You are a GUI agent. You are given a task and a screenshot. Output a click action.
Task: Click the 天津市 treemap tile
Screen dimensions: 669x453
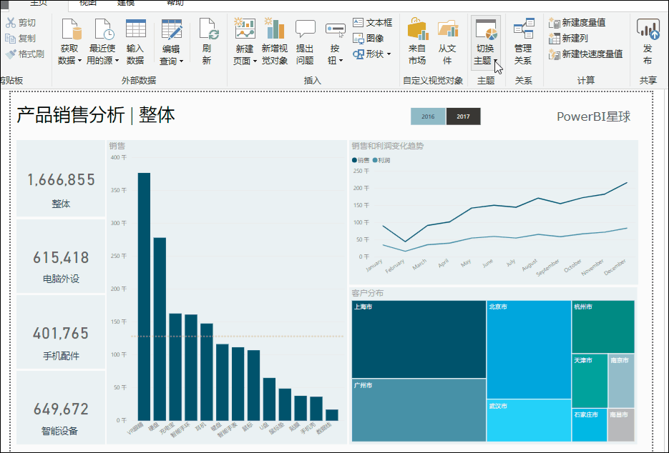click(590, 381)
